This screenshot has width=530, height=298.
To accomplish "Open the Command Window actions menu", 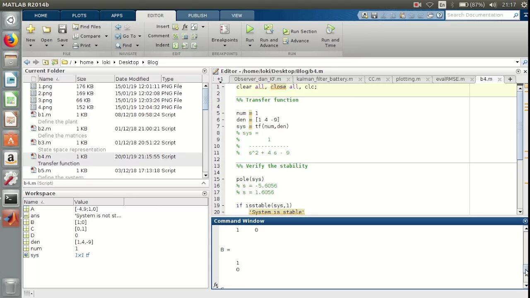I will pos(525,221).
